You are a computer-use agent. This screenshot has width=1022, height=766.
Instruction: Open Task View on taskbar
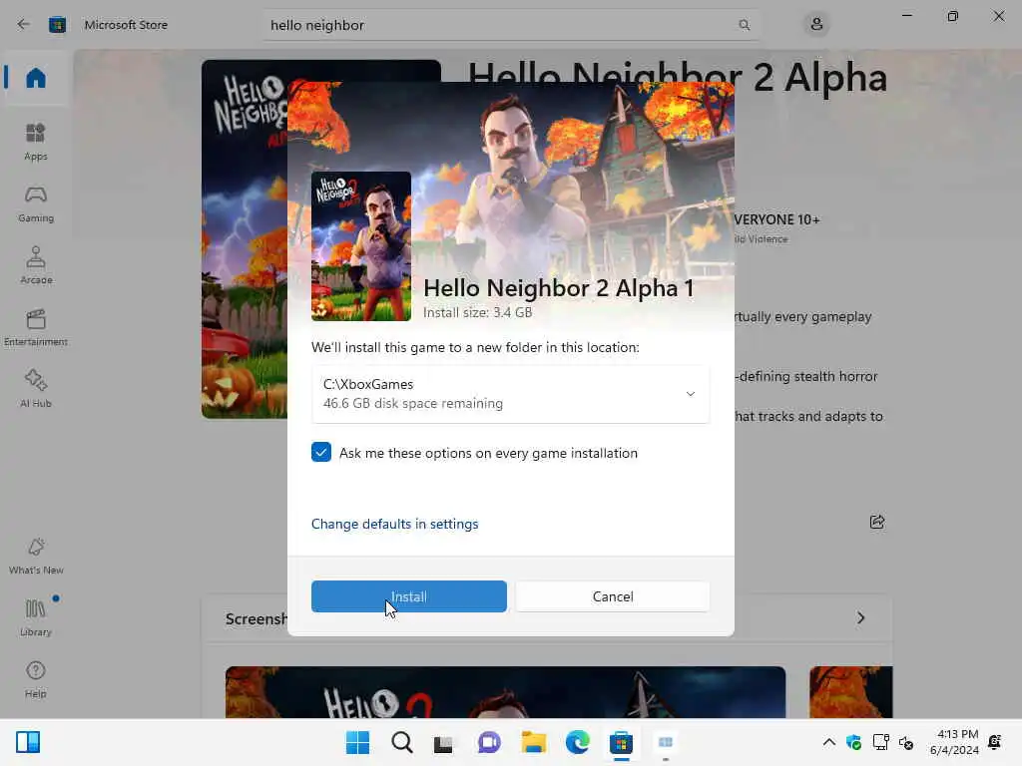click(443, 742)
